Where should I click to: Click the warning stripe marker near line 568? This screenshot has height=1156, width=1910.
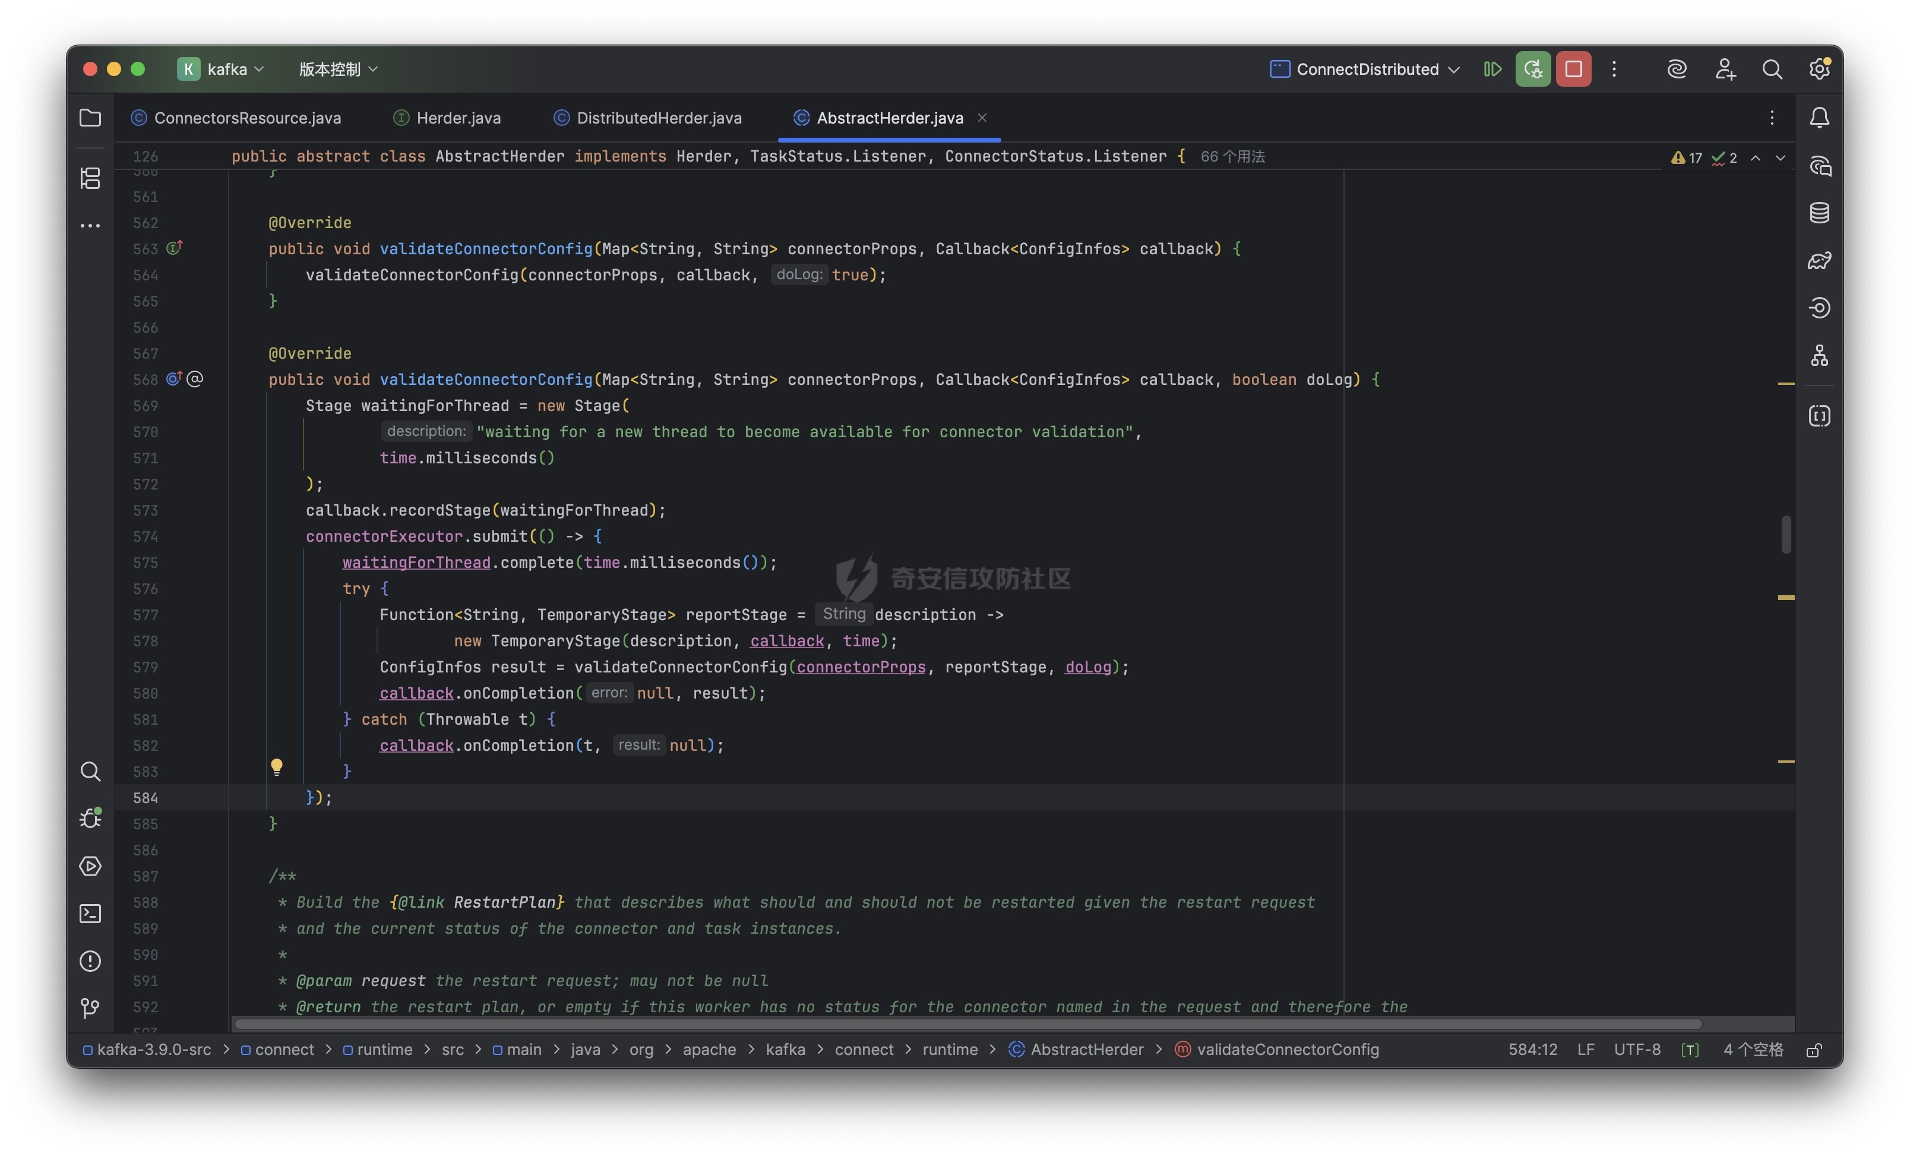1786,383
